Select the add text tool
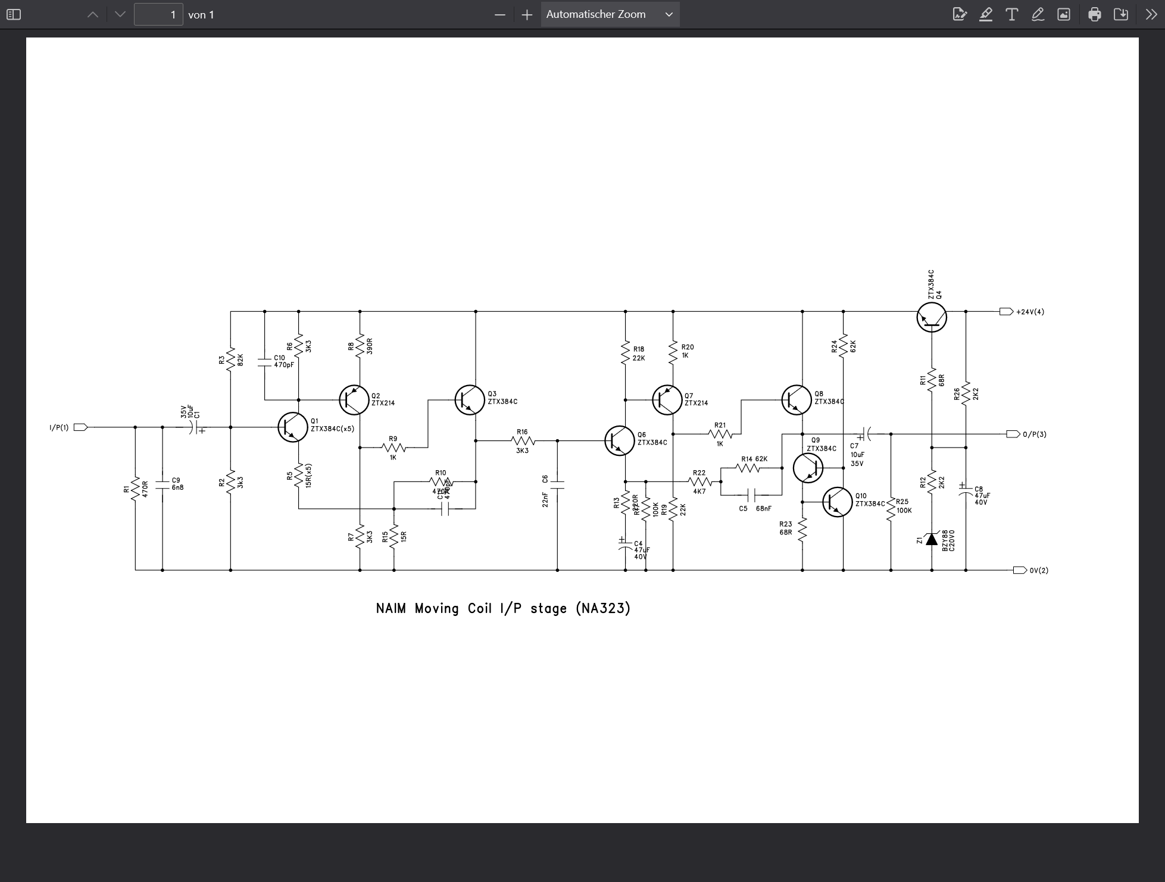 point(1012,14)
